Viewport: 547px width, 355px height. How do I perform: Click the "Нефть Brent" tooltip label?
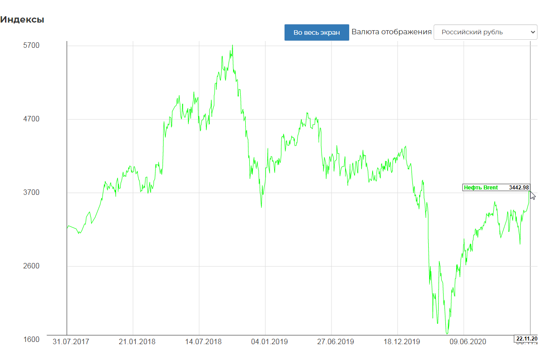click(481, 188)
